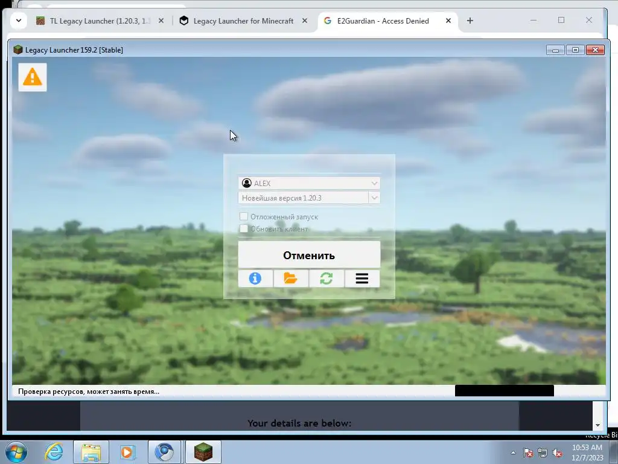Click 'Your details are below:' text
Viewport: 618px width, 464px height.
299,423
